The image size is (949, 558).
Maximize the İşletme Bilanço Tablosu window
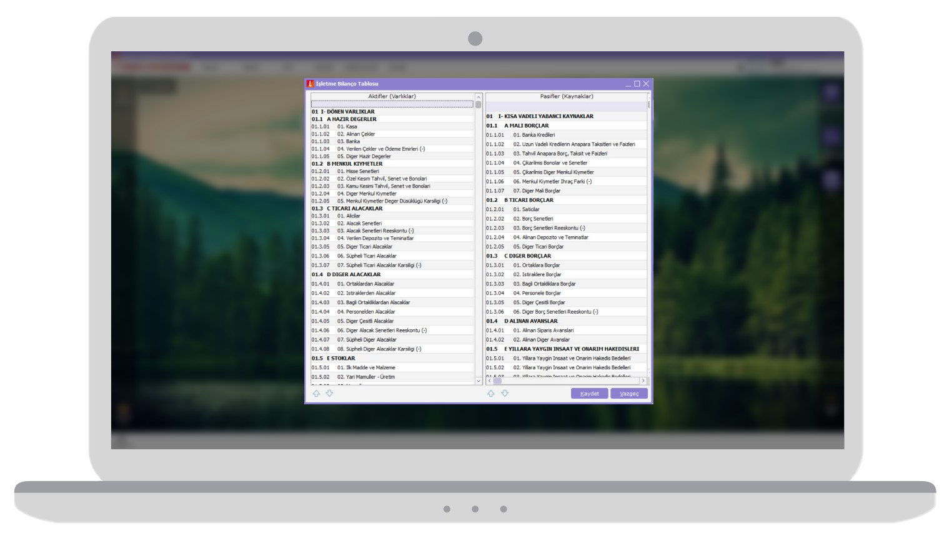(x=637, y=84)
